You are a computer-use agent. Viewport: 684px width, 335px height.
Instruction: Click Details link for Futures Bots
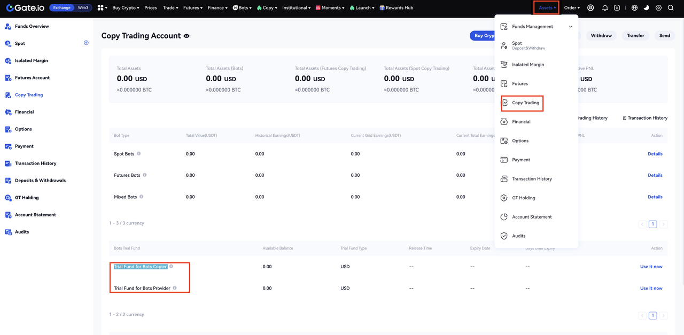655,175
